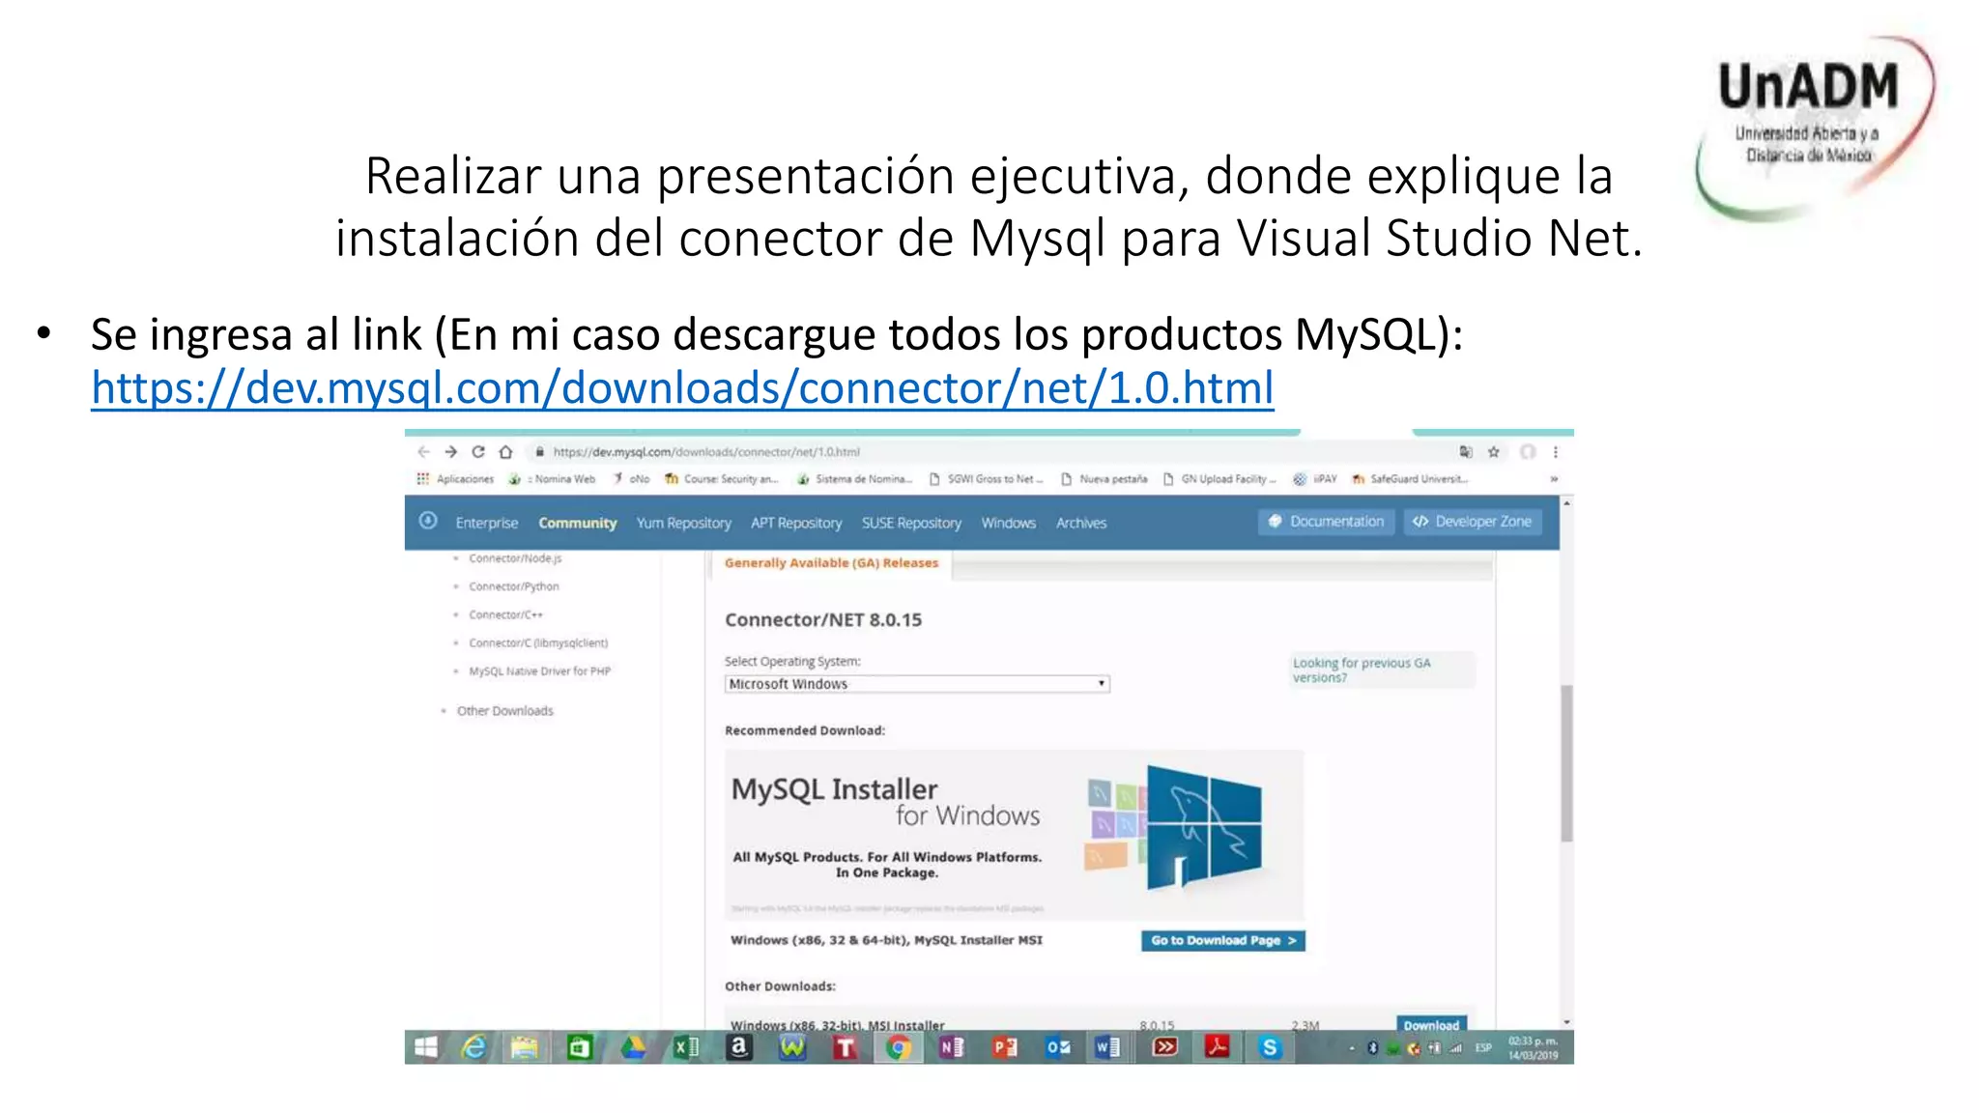Click the translate page icon in address bar
Viewport: 1979px width, 1113px height.
tap(1466, 451)
